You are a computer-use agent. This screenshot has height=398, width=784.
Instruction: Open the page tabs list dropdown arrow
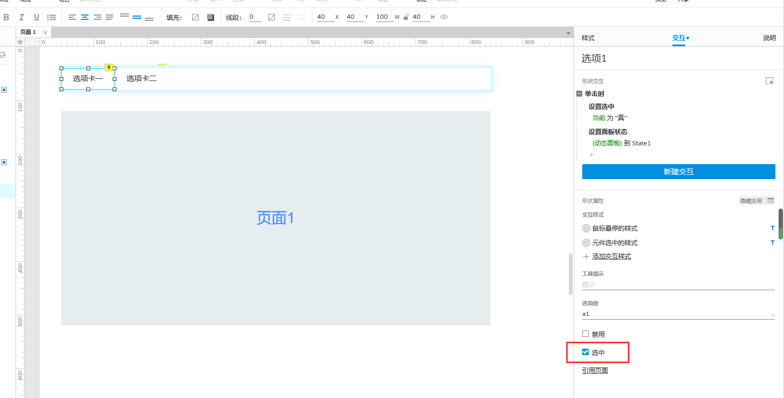(568, 33)
